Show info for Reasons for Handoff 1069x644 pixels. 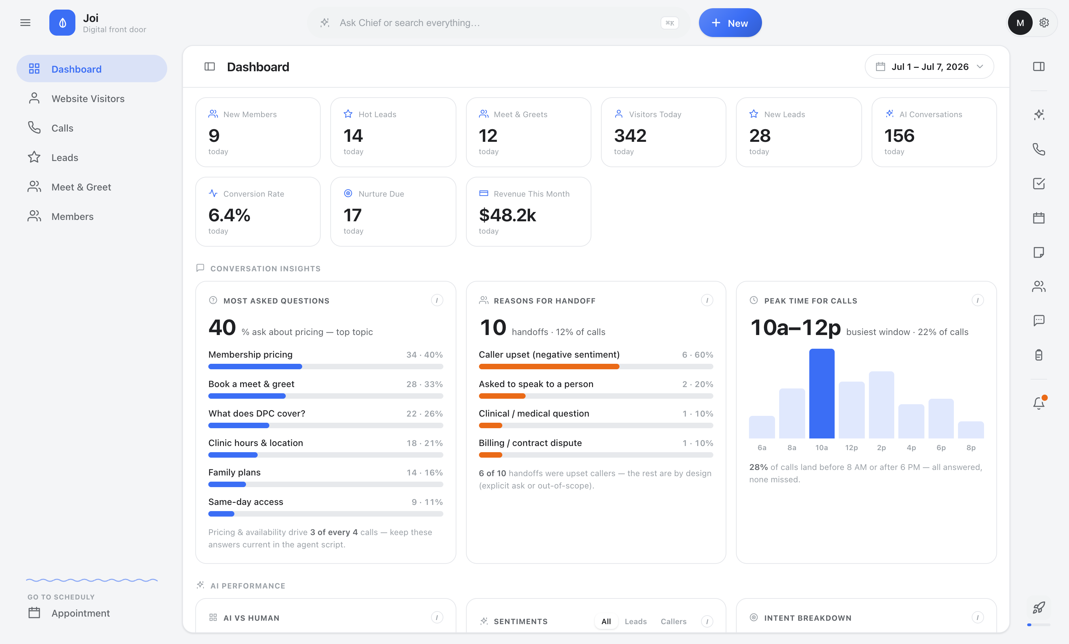[707, 300]
